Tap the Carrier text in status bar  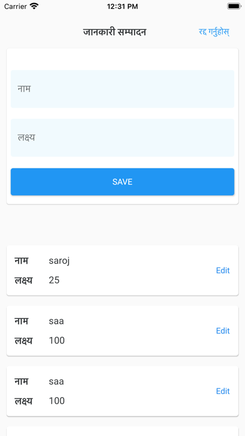(x=15, y=6)
